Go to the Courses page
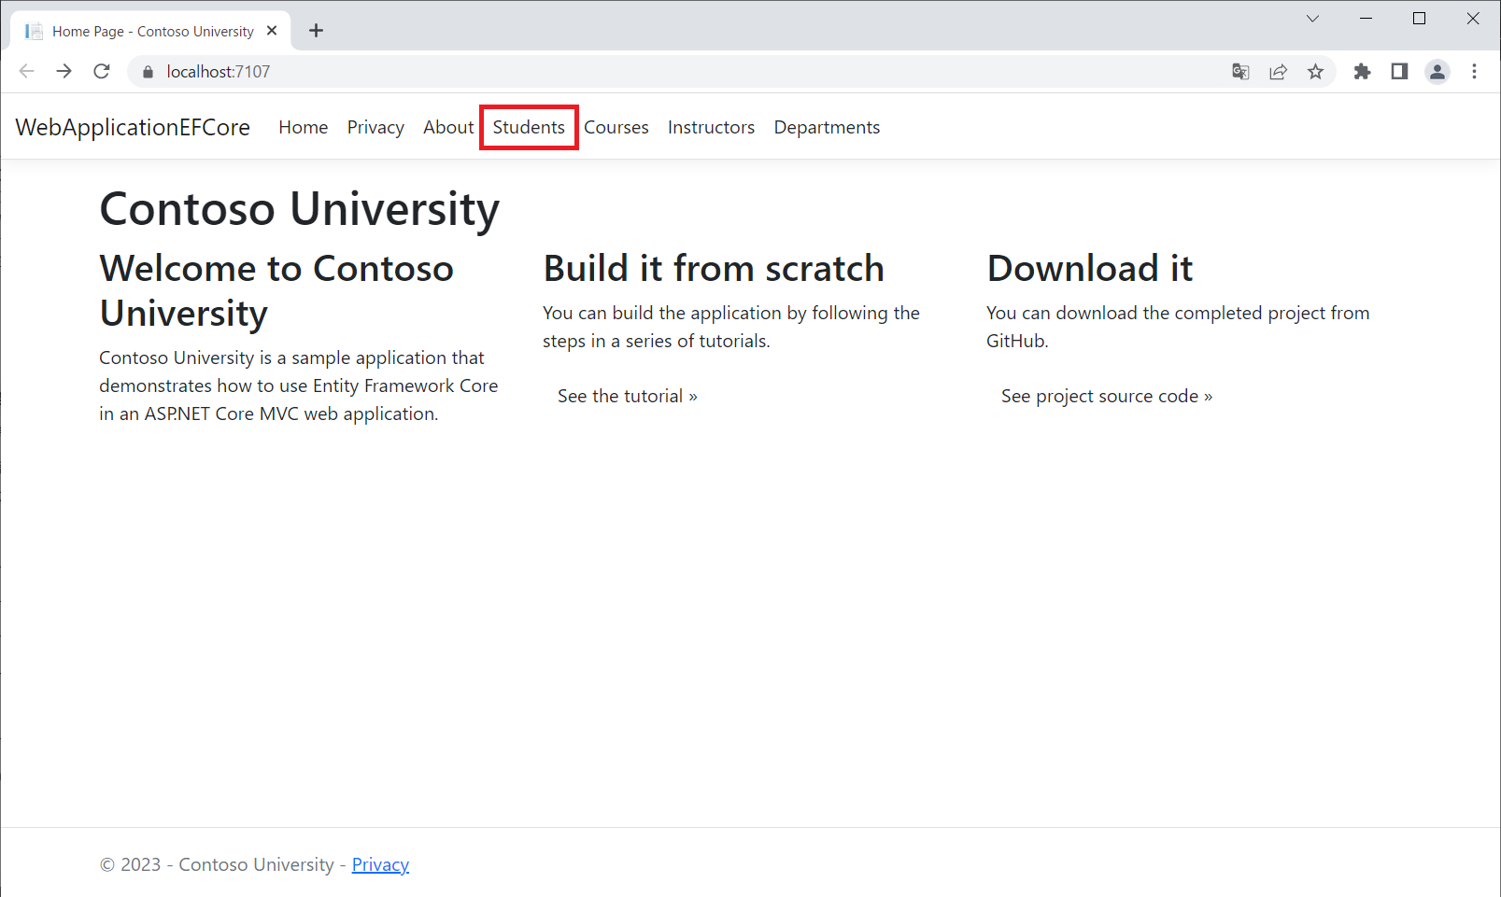 (616, 128)
